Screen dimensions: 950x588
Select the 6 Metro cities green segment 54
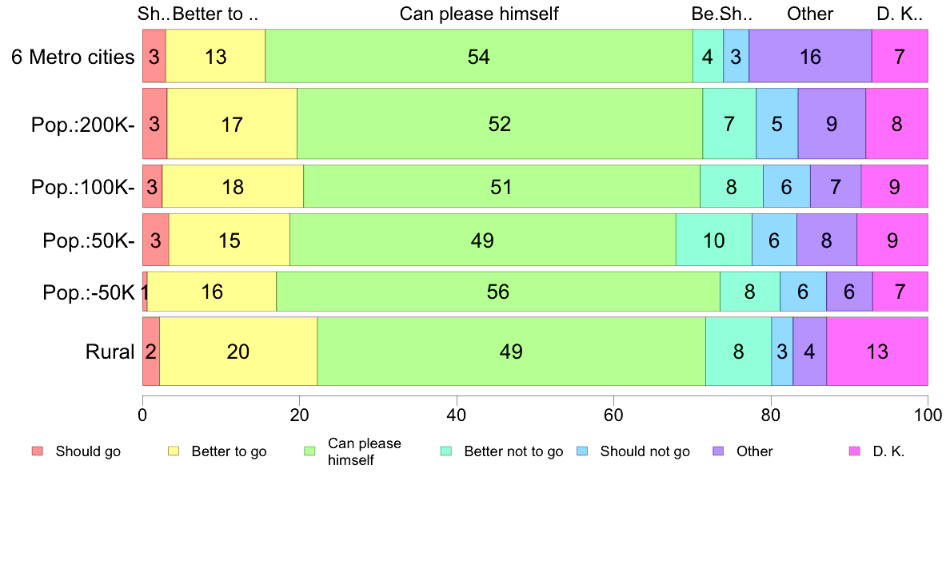pos(479,56)
